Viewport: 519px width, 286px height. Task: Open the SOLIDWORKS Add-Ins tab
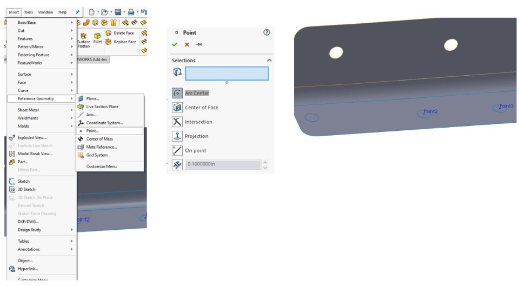click(92, 59)
